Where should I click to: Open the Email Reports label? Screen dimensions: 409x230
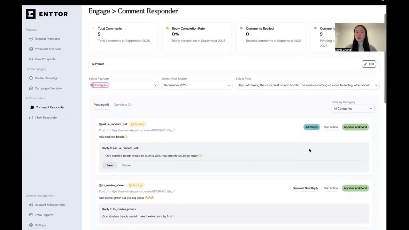click(44, 215)
